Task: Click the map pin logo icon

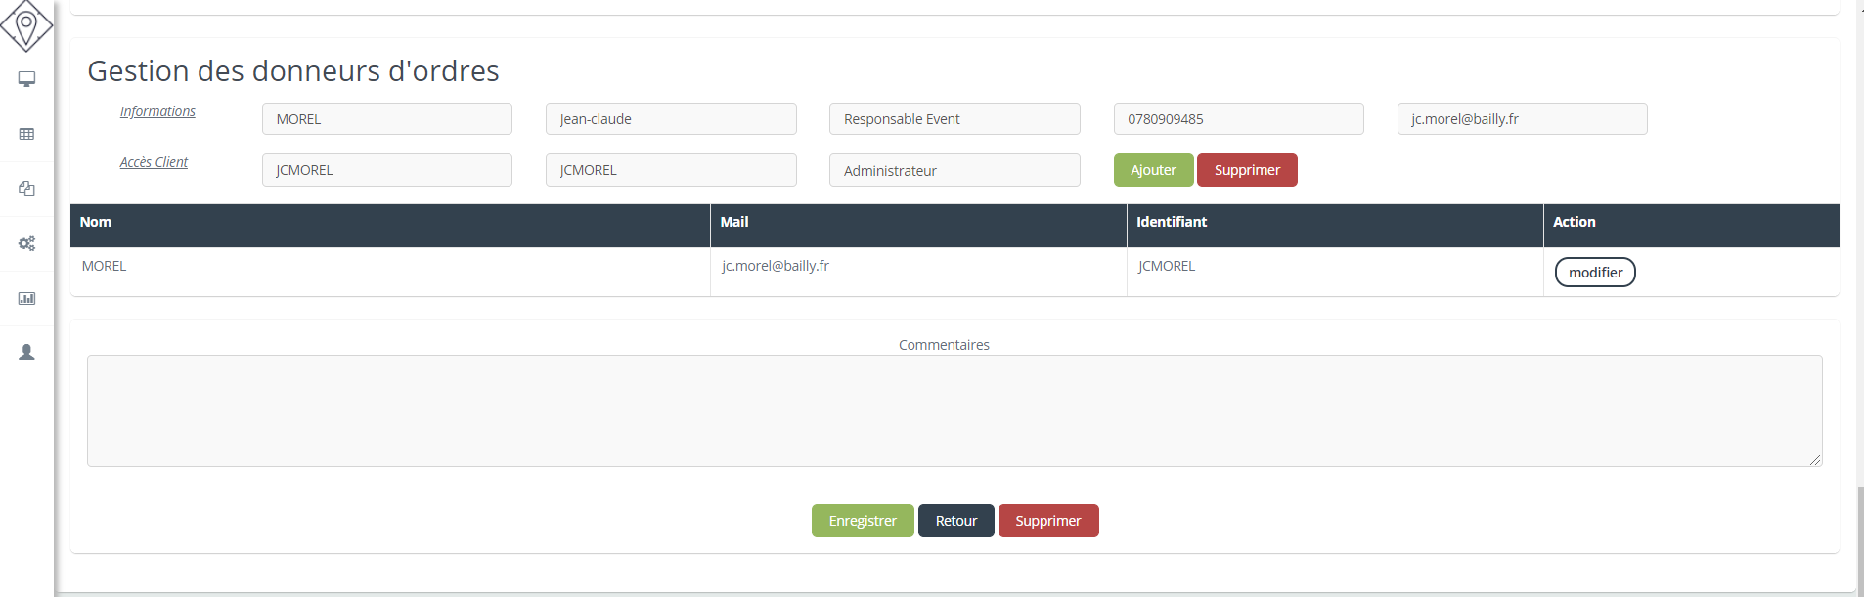Action: (x=26, y=24)
